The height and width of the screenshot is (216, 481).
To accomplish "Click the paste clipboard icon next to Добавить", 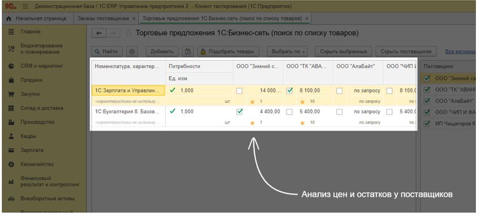I will coord(188,51).
